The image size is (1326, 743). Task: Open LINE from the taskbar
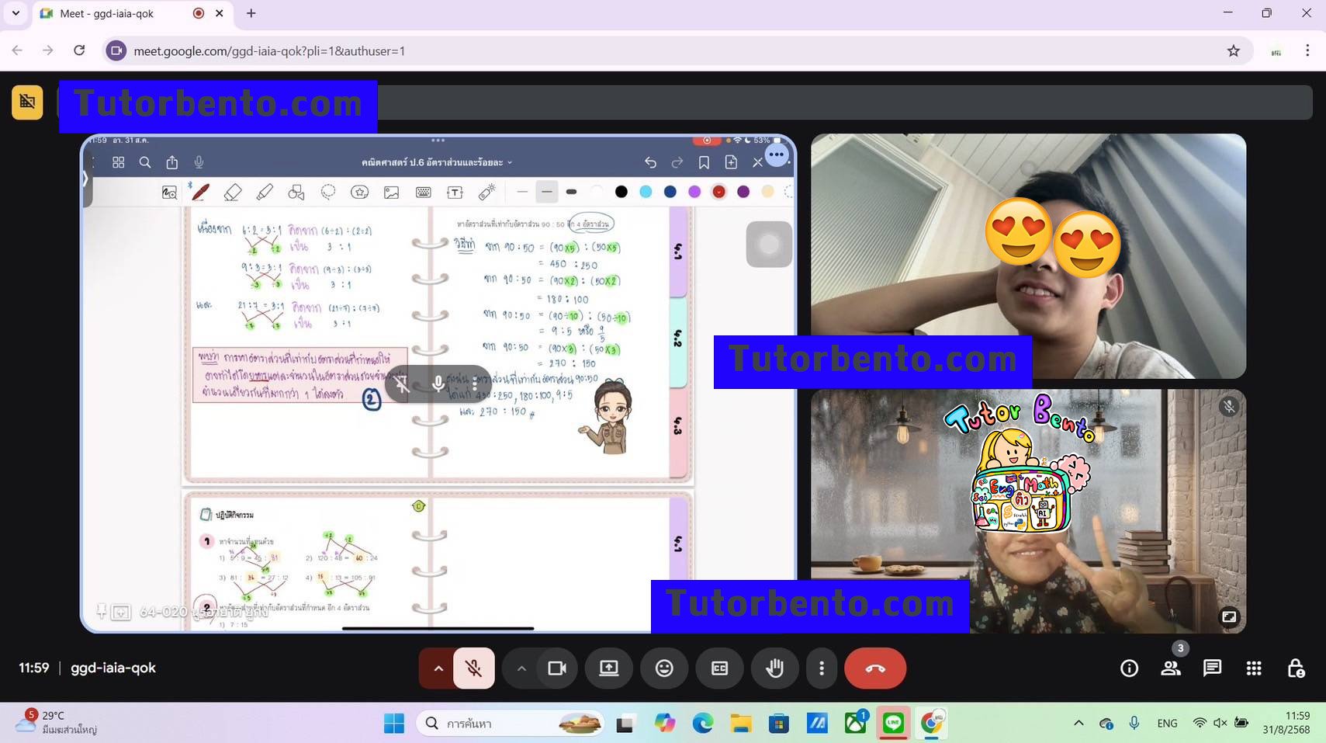[x=893, y=724]
